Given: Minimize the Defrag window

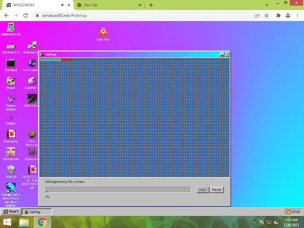Looking at the screenshot, I should coord(222,55).
